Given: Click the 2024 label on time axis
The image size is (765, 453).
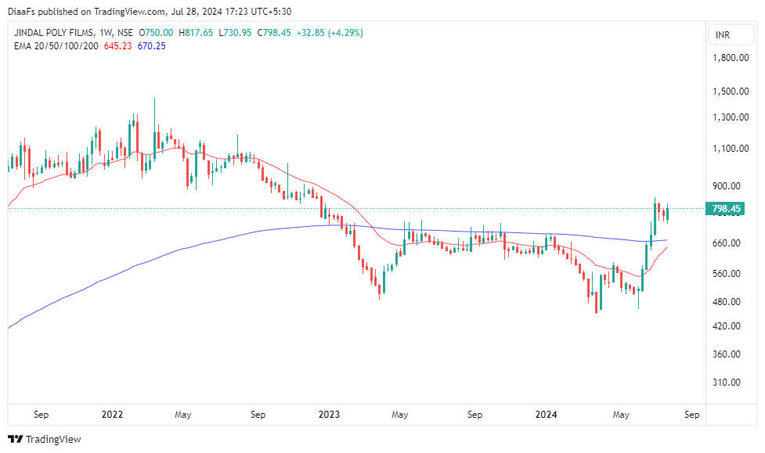Looking at the screenshot, I should coord(546,415).
